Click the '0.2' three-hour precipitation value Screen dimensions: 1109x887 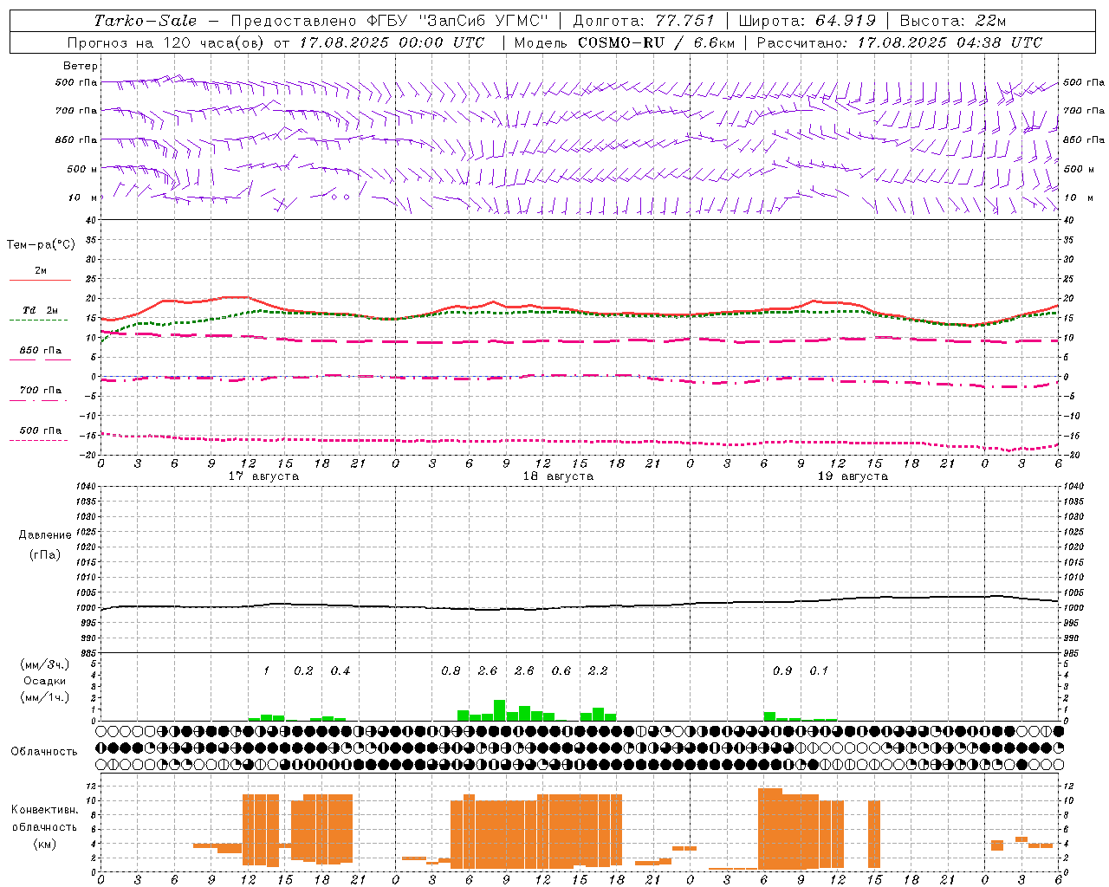[303, 671]
